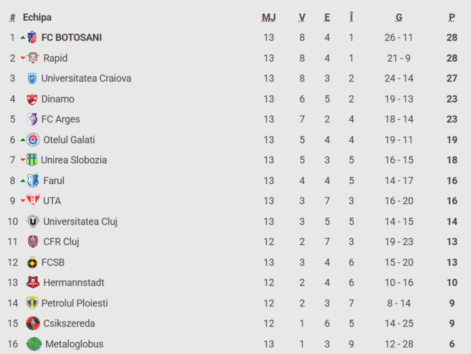Sort standings by MJ column header
The height and width of the screenshot is (354, 471).
pos(268,17)
